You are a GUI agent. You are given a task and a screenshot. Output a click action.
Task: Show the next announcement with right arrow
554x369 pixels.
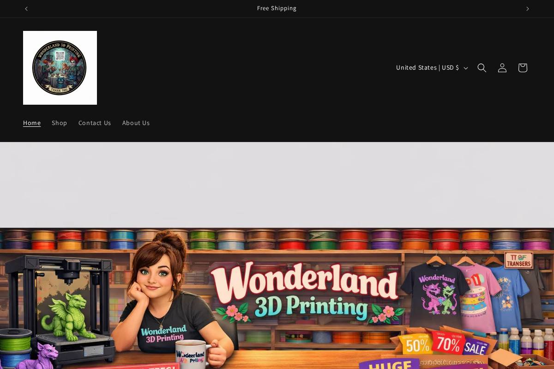[527, 8]
